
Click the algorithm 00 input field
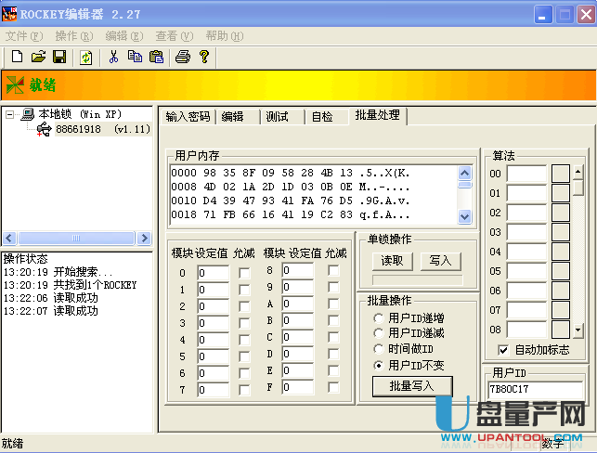pyautogui.click(x=526, y=174)
